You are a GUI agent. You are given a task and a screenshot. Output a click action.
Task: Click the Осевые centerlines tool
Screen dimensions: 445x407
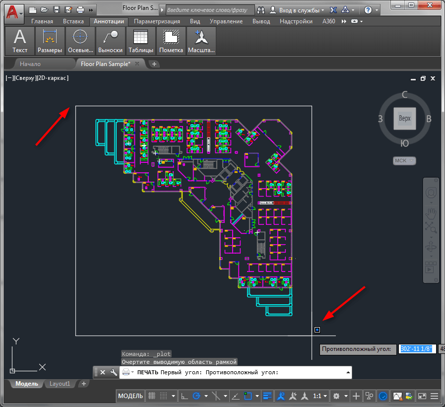coord(80,41)
